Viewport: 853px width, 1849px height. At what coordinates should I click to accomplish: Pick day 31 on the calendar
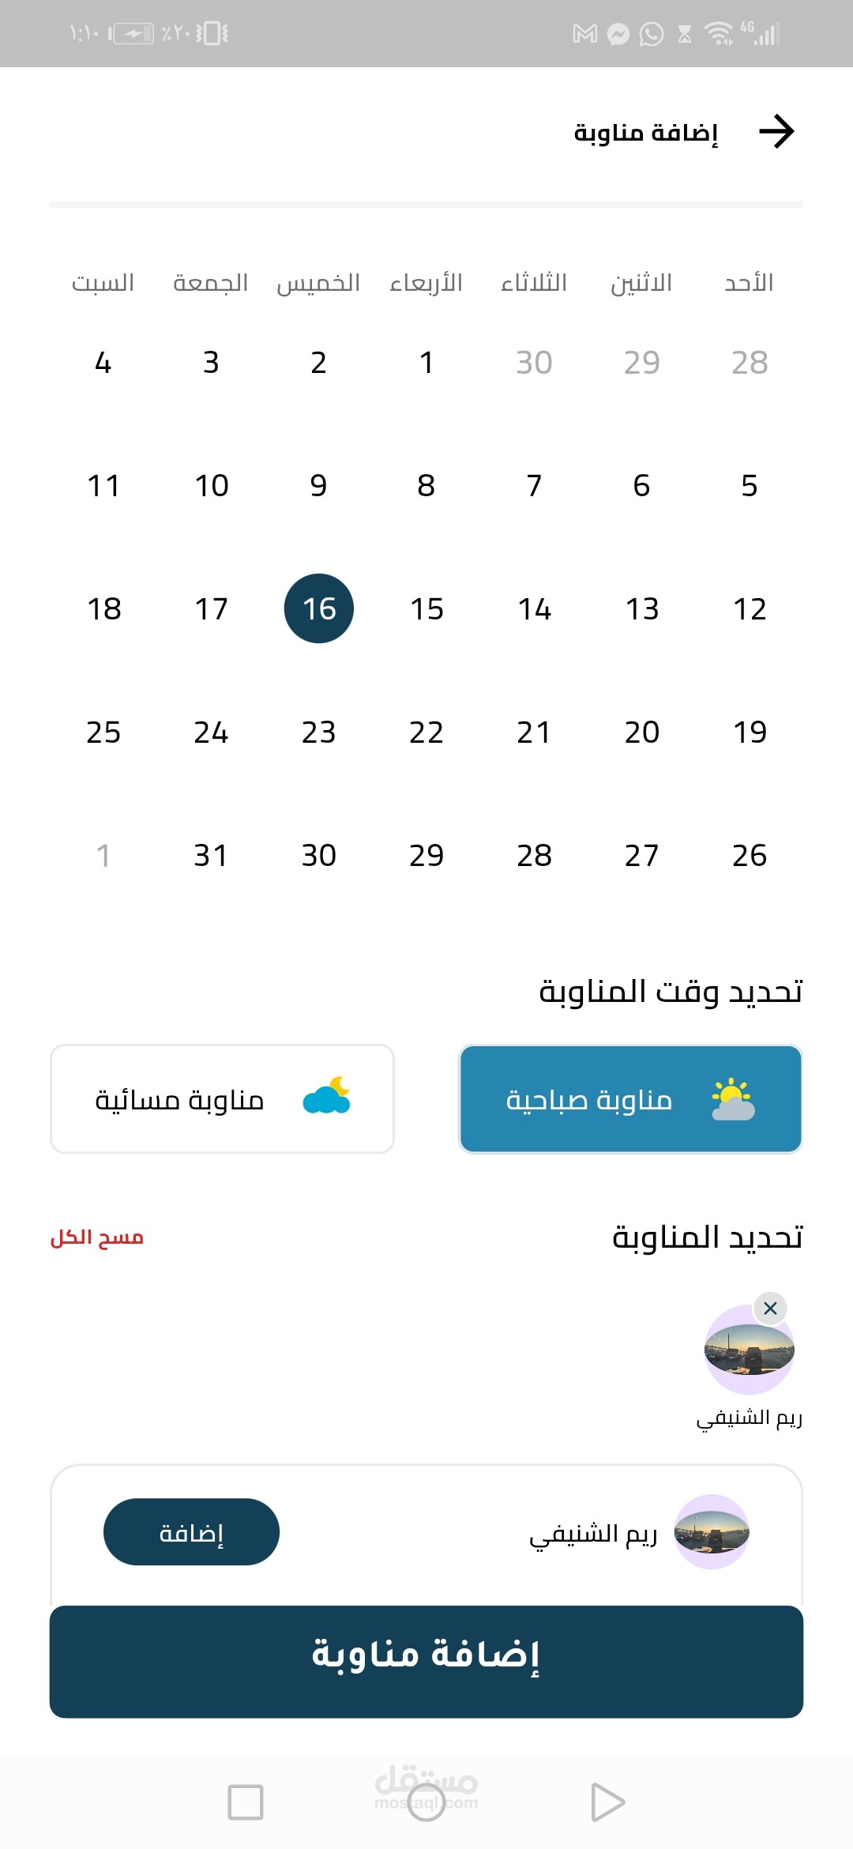tap(211, 856)
